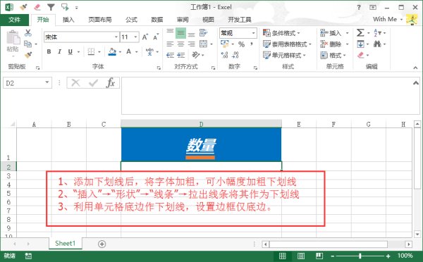This screenshot has width=423, height=262.
Task: Open the 文件 File tab
Action: tap(14, 20)
